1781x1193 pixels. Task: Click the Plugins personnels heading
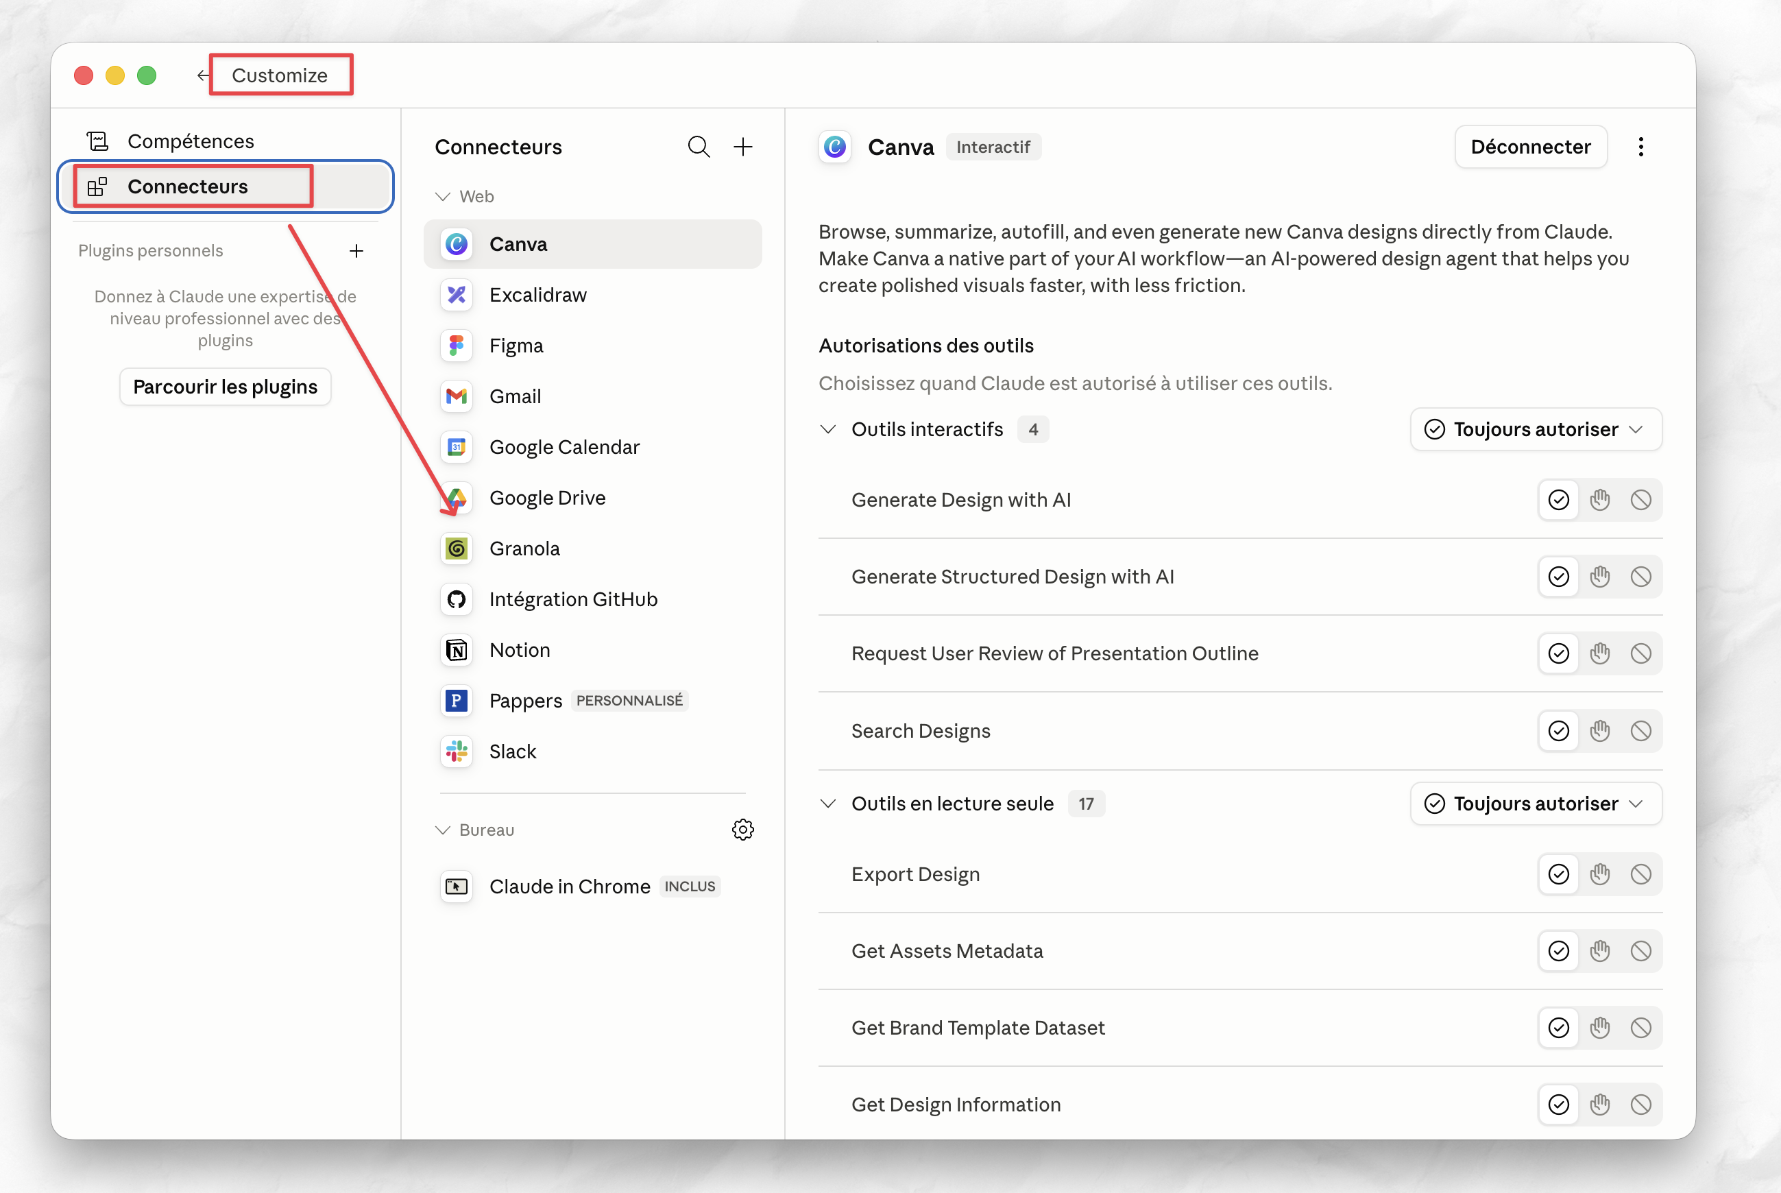(x=151, y=251)
